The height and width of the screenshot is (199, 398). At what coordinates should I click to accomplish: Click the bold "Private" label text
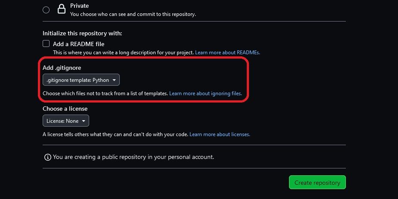click(79, 6)
